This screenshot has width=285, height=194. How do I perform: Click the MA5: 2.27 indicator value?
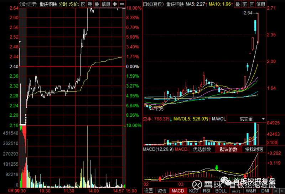[197, 4]
